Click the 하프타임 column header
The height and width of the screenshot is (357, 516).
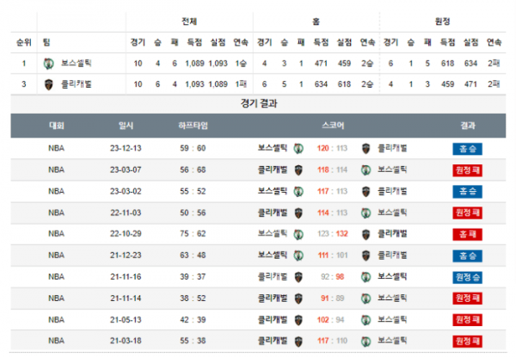click(193, 126)
